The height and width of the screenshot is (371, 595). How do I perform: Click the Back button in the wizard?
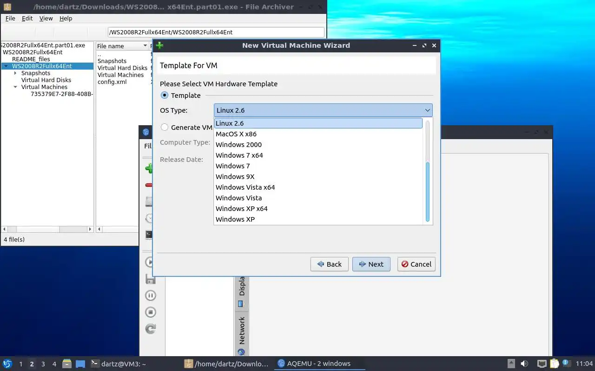(x=330, y=264)
